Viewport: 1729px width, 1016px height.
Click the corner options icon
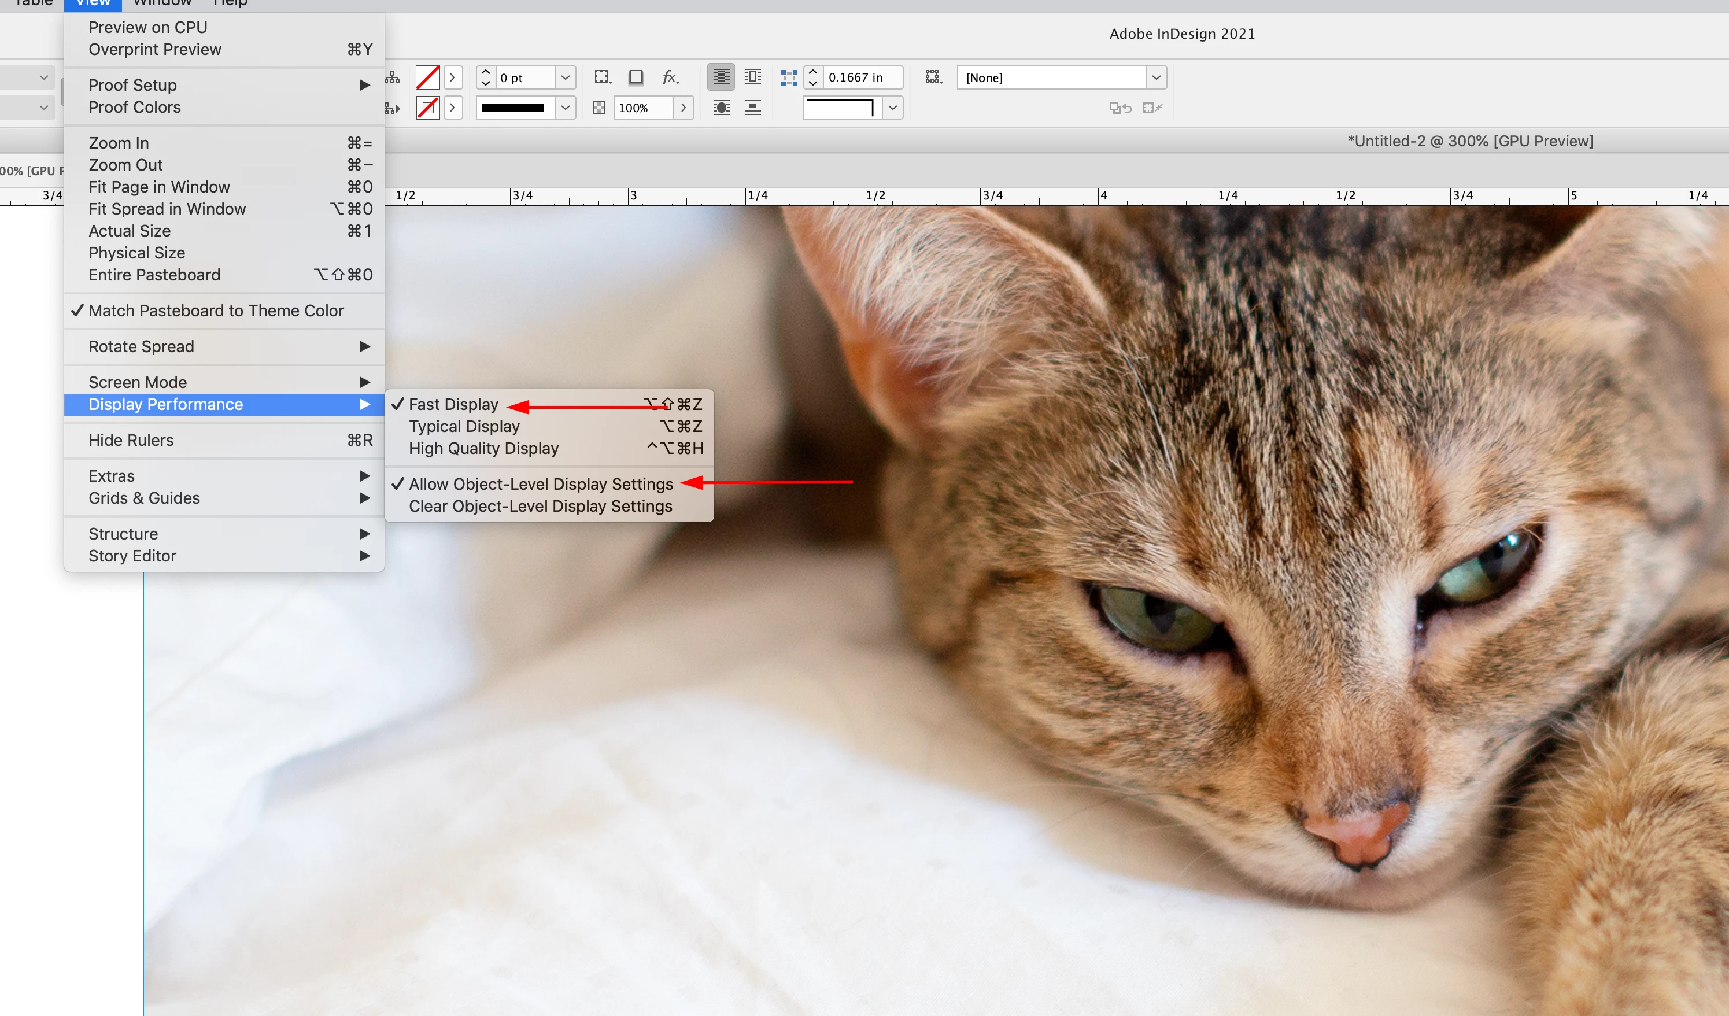point(789,77)
